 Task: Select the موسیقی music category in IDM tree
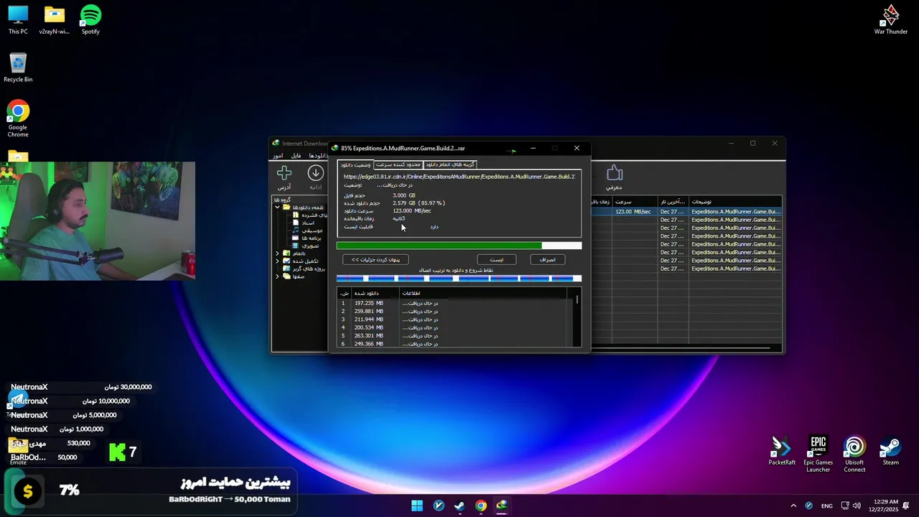pos(308,230)
